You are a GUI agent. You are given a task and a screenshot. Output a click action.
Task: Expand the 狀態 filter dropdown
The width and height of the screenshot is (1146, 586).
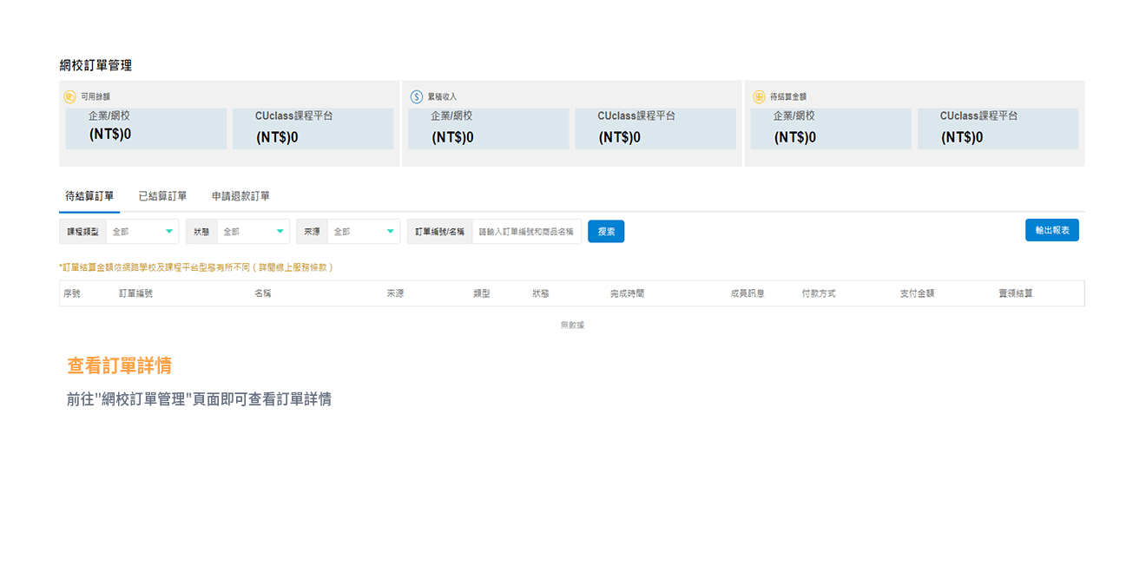pyautogui.click(x=250, y=232)
